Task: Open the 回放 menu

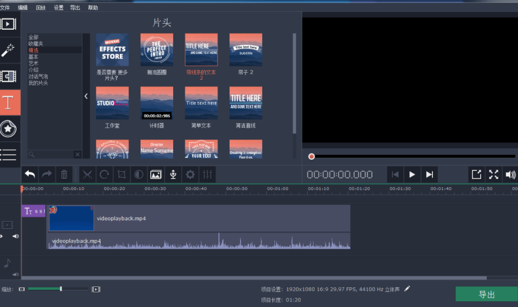Action: click(41, 8)
